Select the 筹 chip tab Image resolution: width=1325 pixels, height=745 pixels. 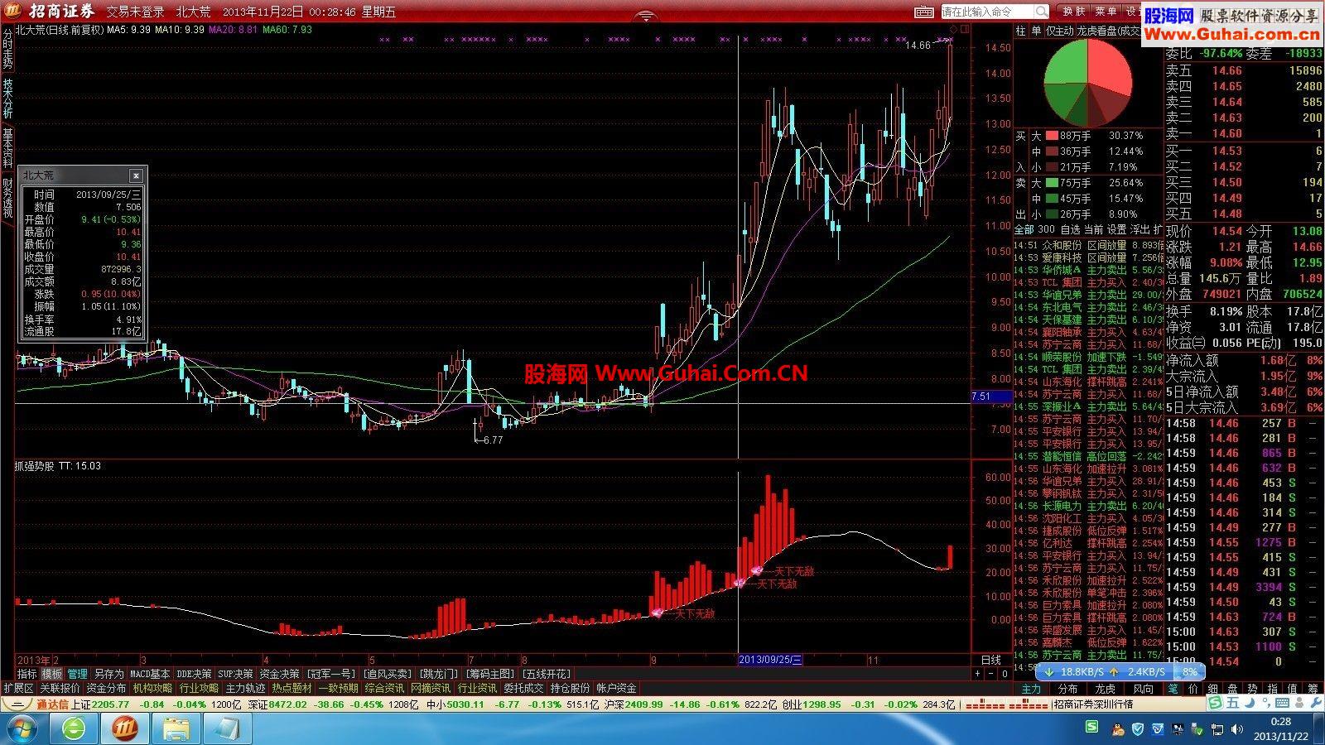1313,689
